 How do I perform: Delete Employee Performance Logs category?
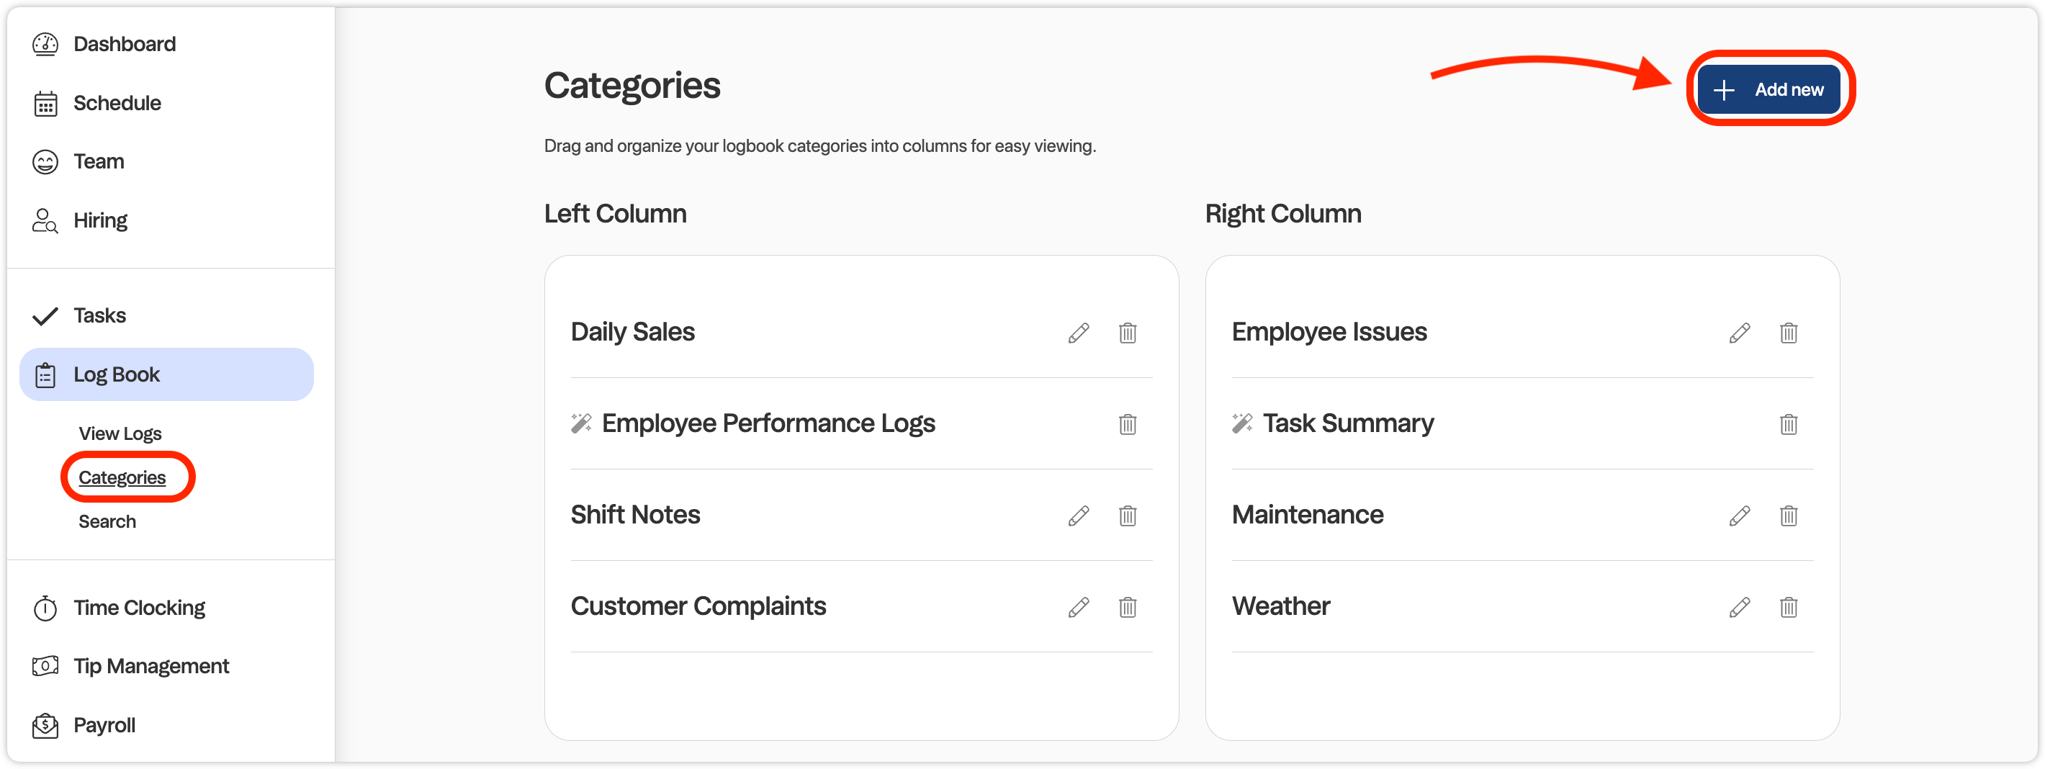(1128, 424)
